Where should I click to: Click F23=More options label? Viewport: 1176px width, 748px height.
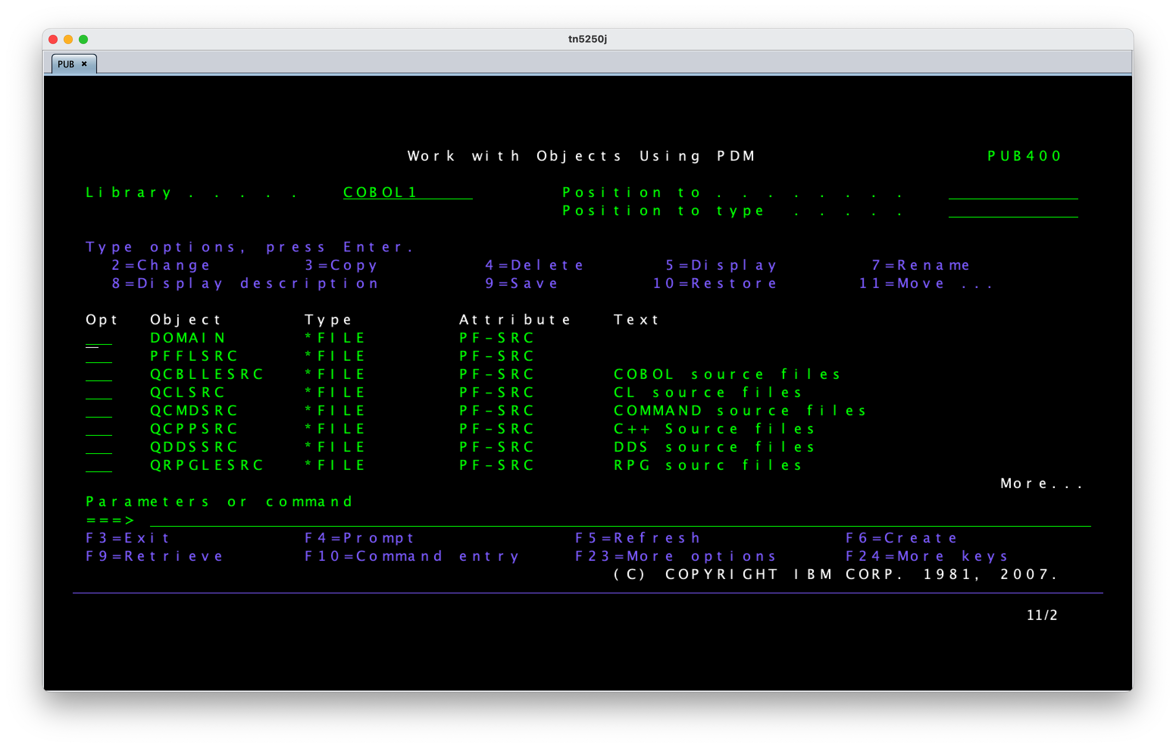[x=676, y=556]
